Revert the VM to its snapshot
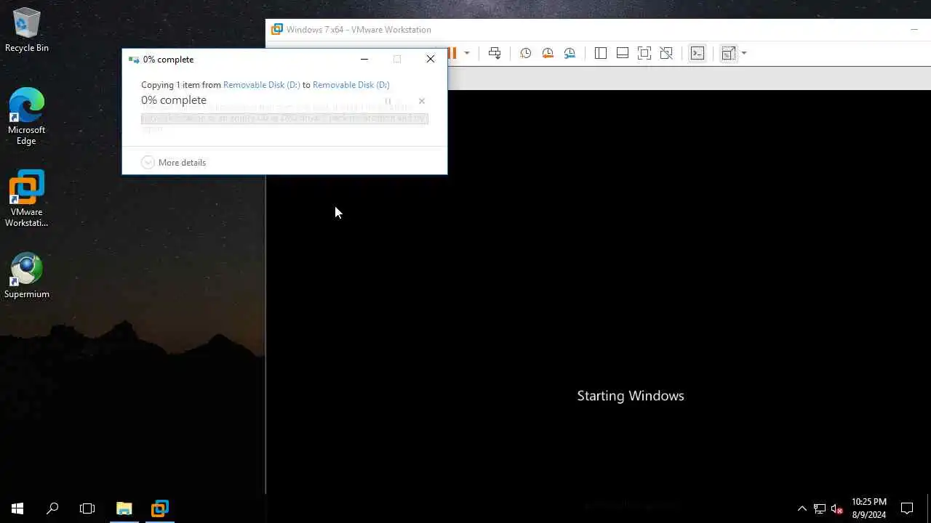931x523 pixels. tap(548, 53)
